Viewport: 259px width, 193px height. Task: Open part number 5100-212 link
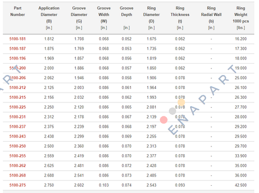(x=18, y=87)
